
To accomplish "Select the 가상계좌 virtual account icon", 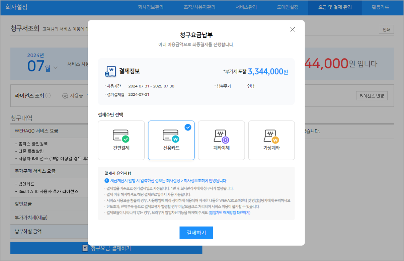I will pos(271,136).
